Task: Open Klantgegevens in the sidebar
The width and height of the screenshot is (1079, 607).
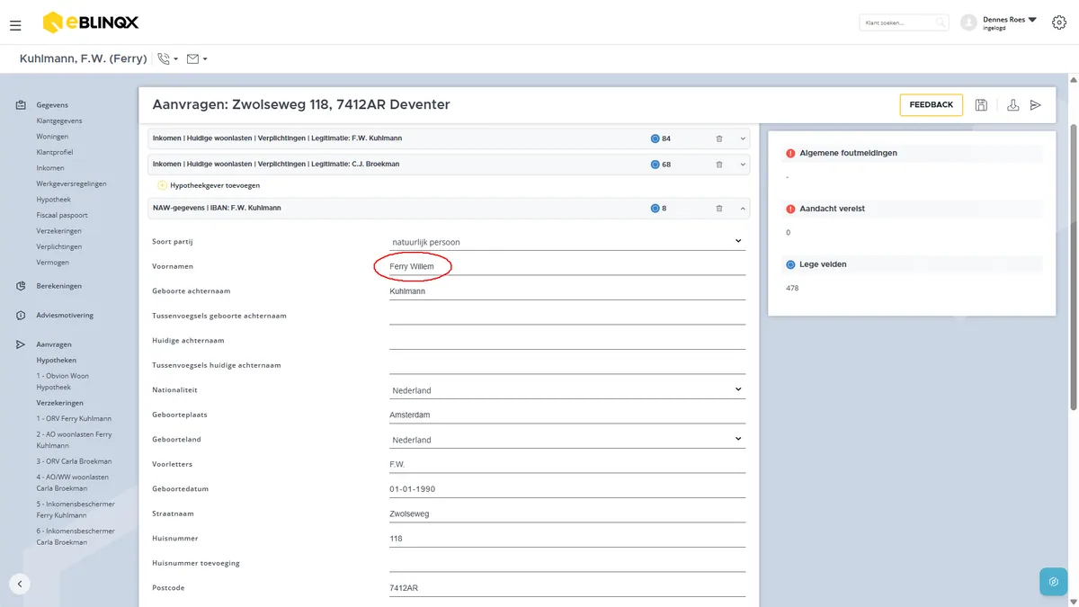Action: click(x=59, y=121)
